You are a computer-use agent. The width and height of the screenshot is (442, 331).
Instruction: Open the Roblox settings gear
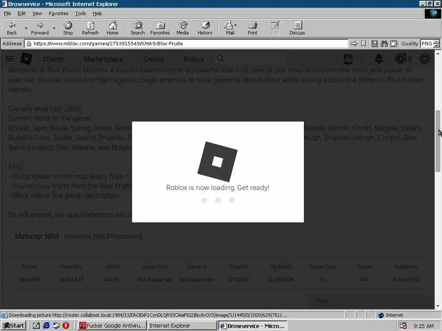(x=425, y=59)
